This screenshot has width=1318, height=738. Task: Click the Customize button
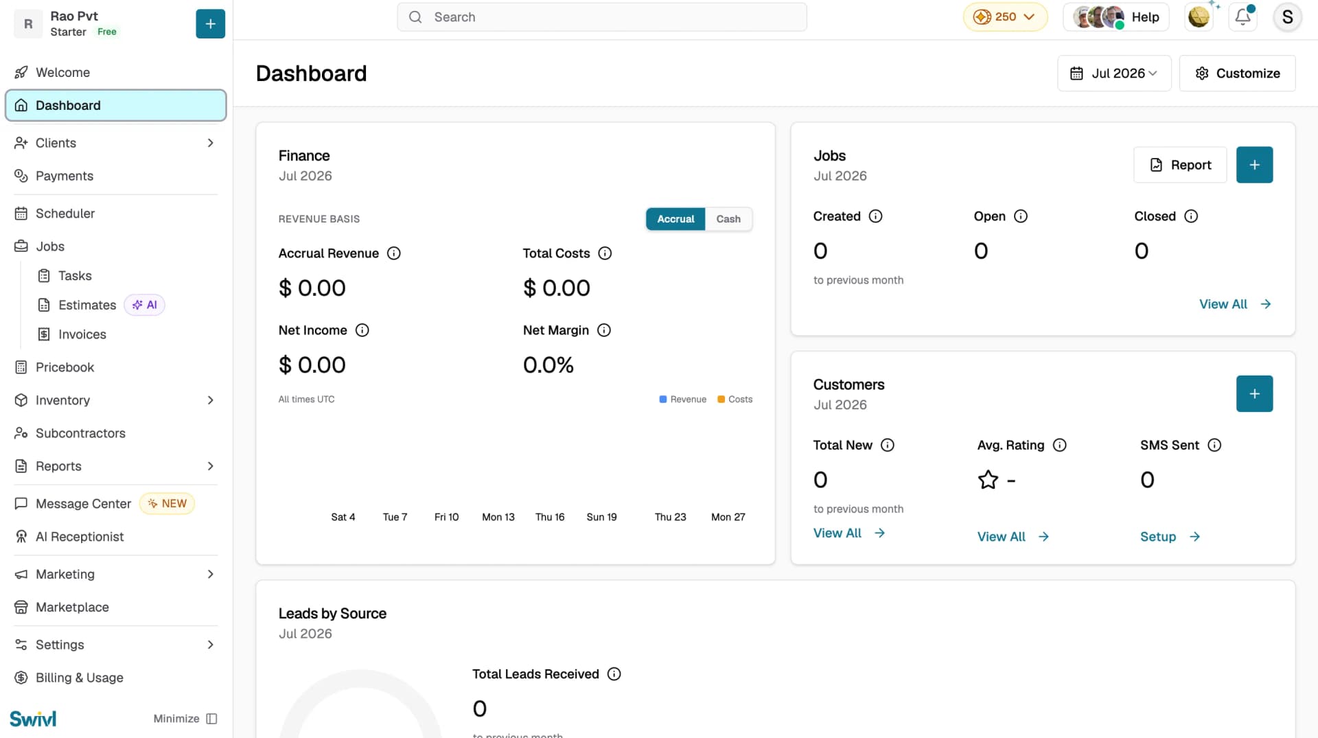tap(1237, 73)
